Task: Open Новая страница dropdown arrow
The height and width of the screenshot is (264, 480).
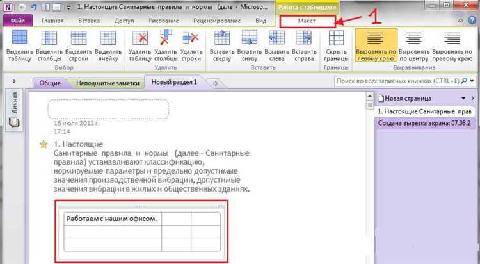Action: (463, 99)
